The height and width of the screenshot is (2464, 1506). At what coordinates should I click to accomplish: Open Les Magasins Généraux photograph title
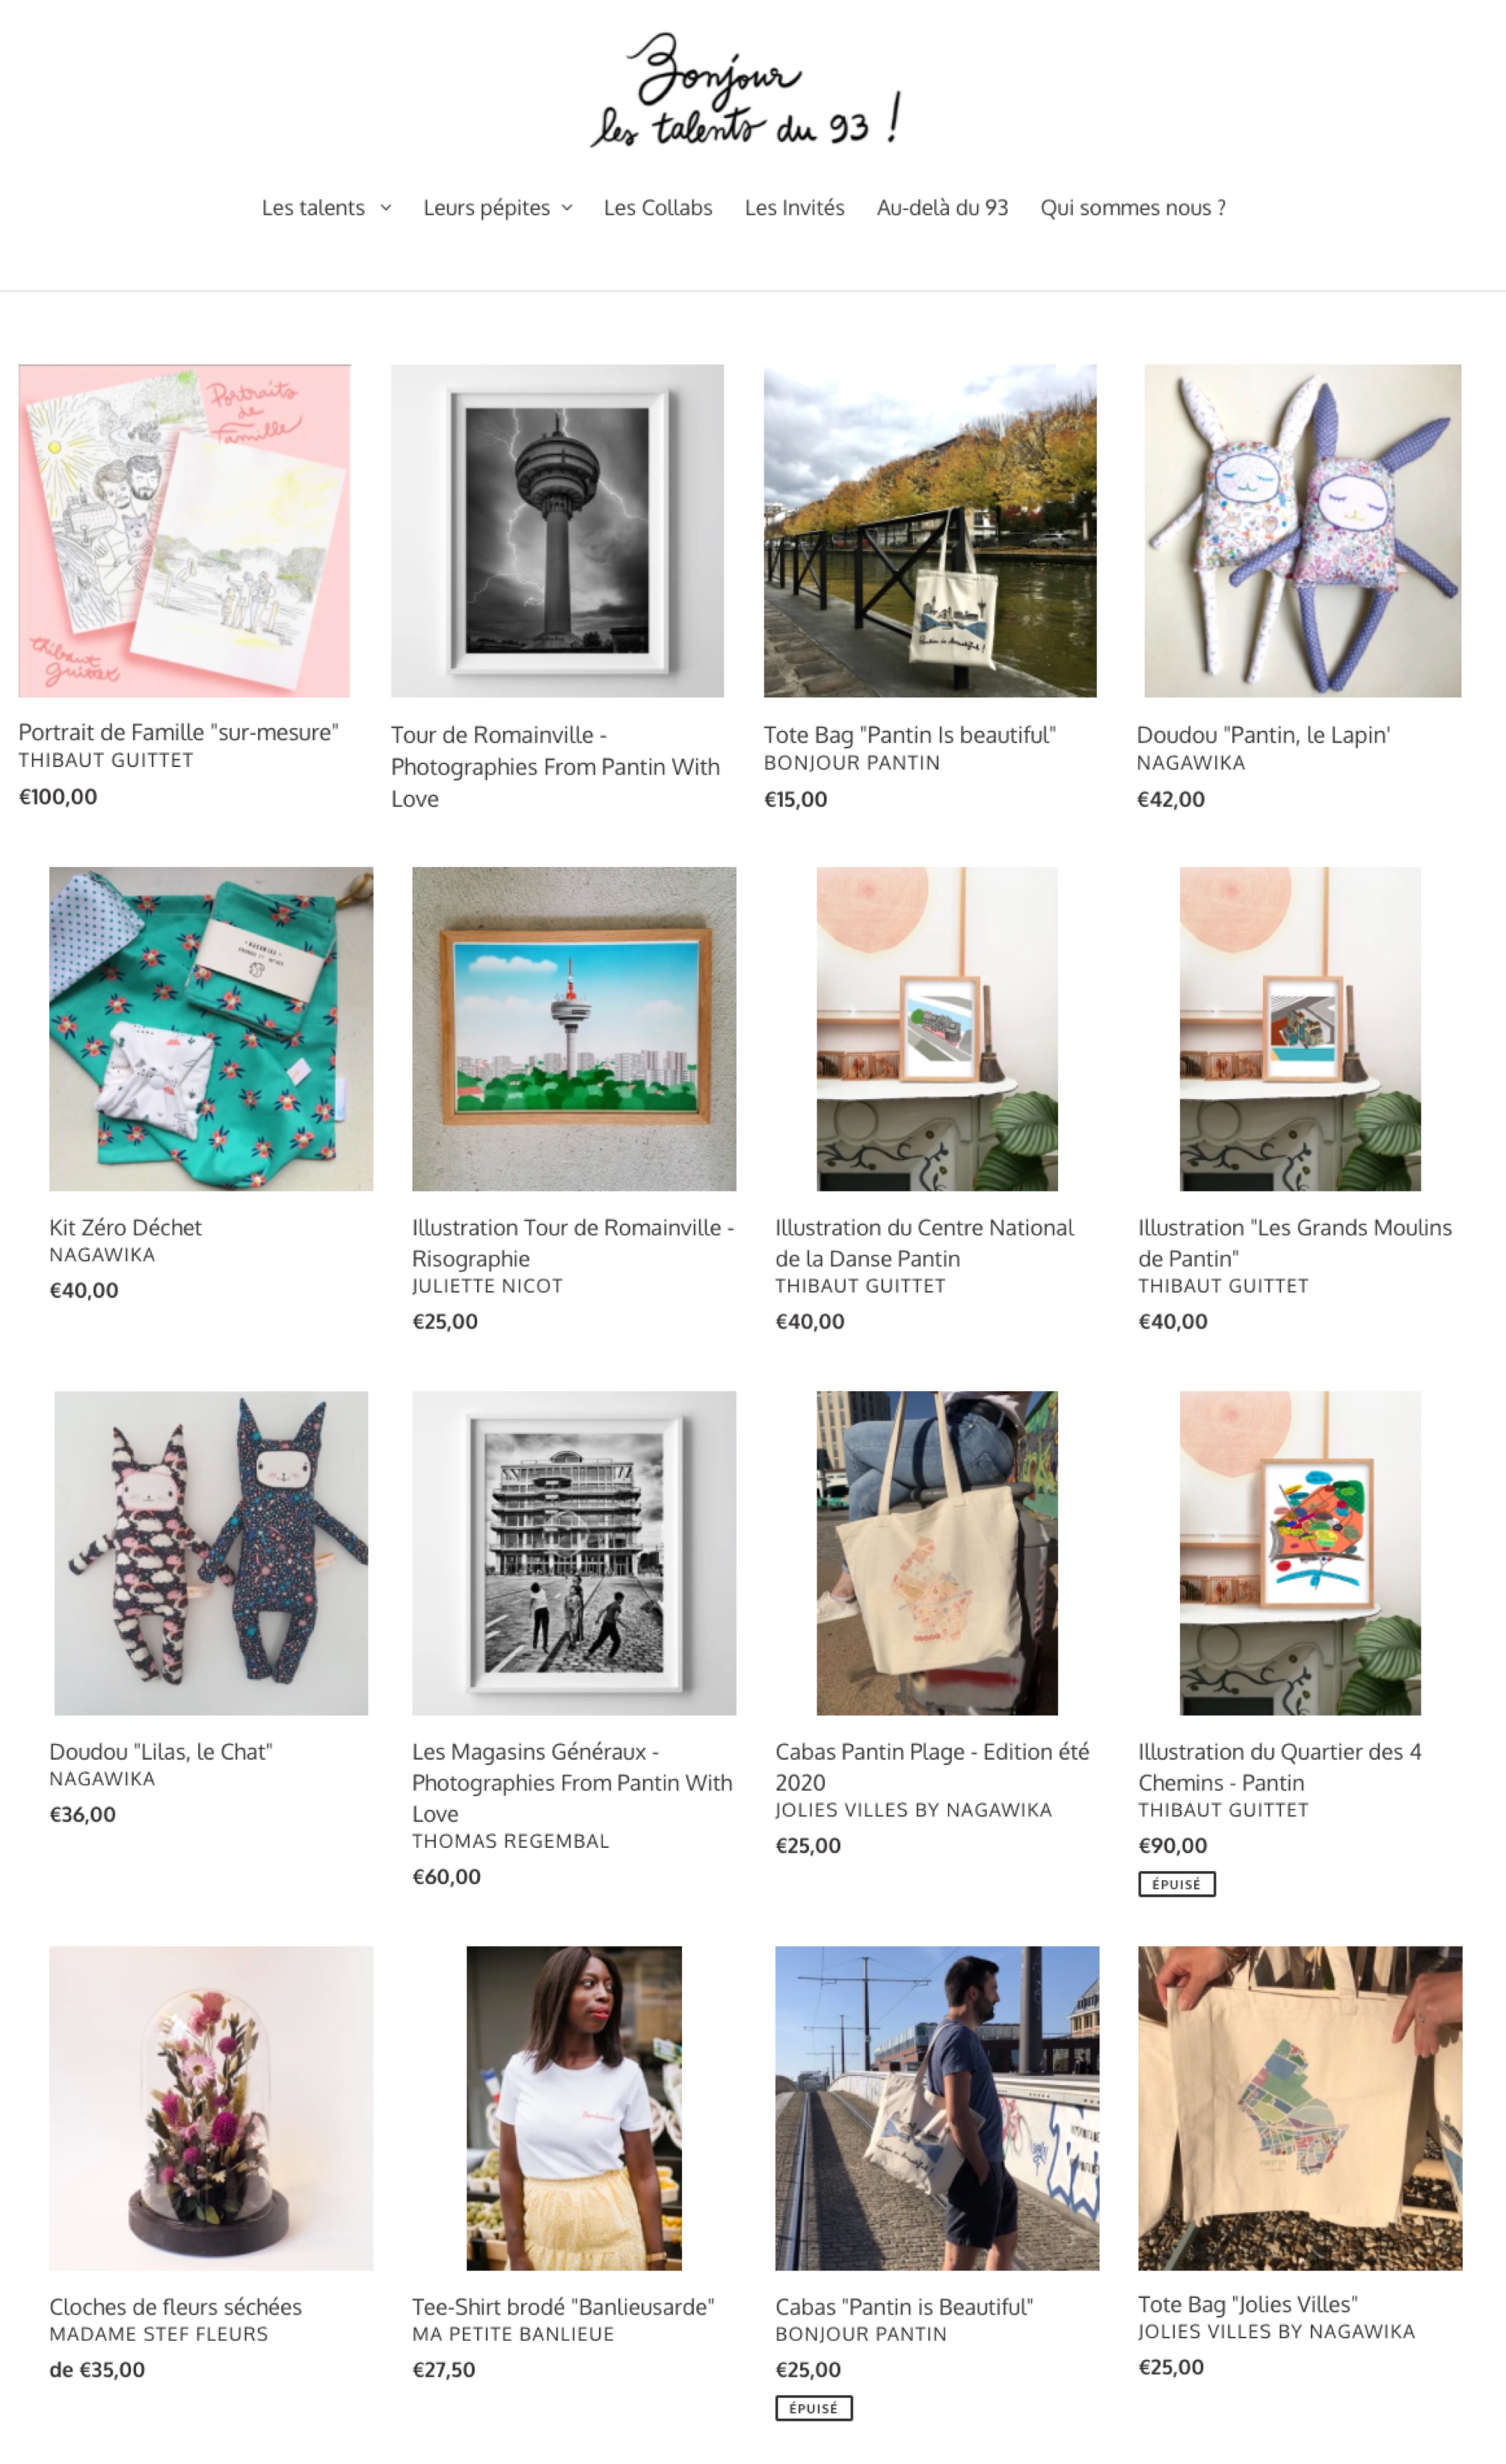tap(572, 1782)
